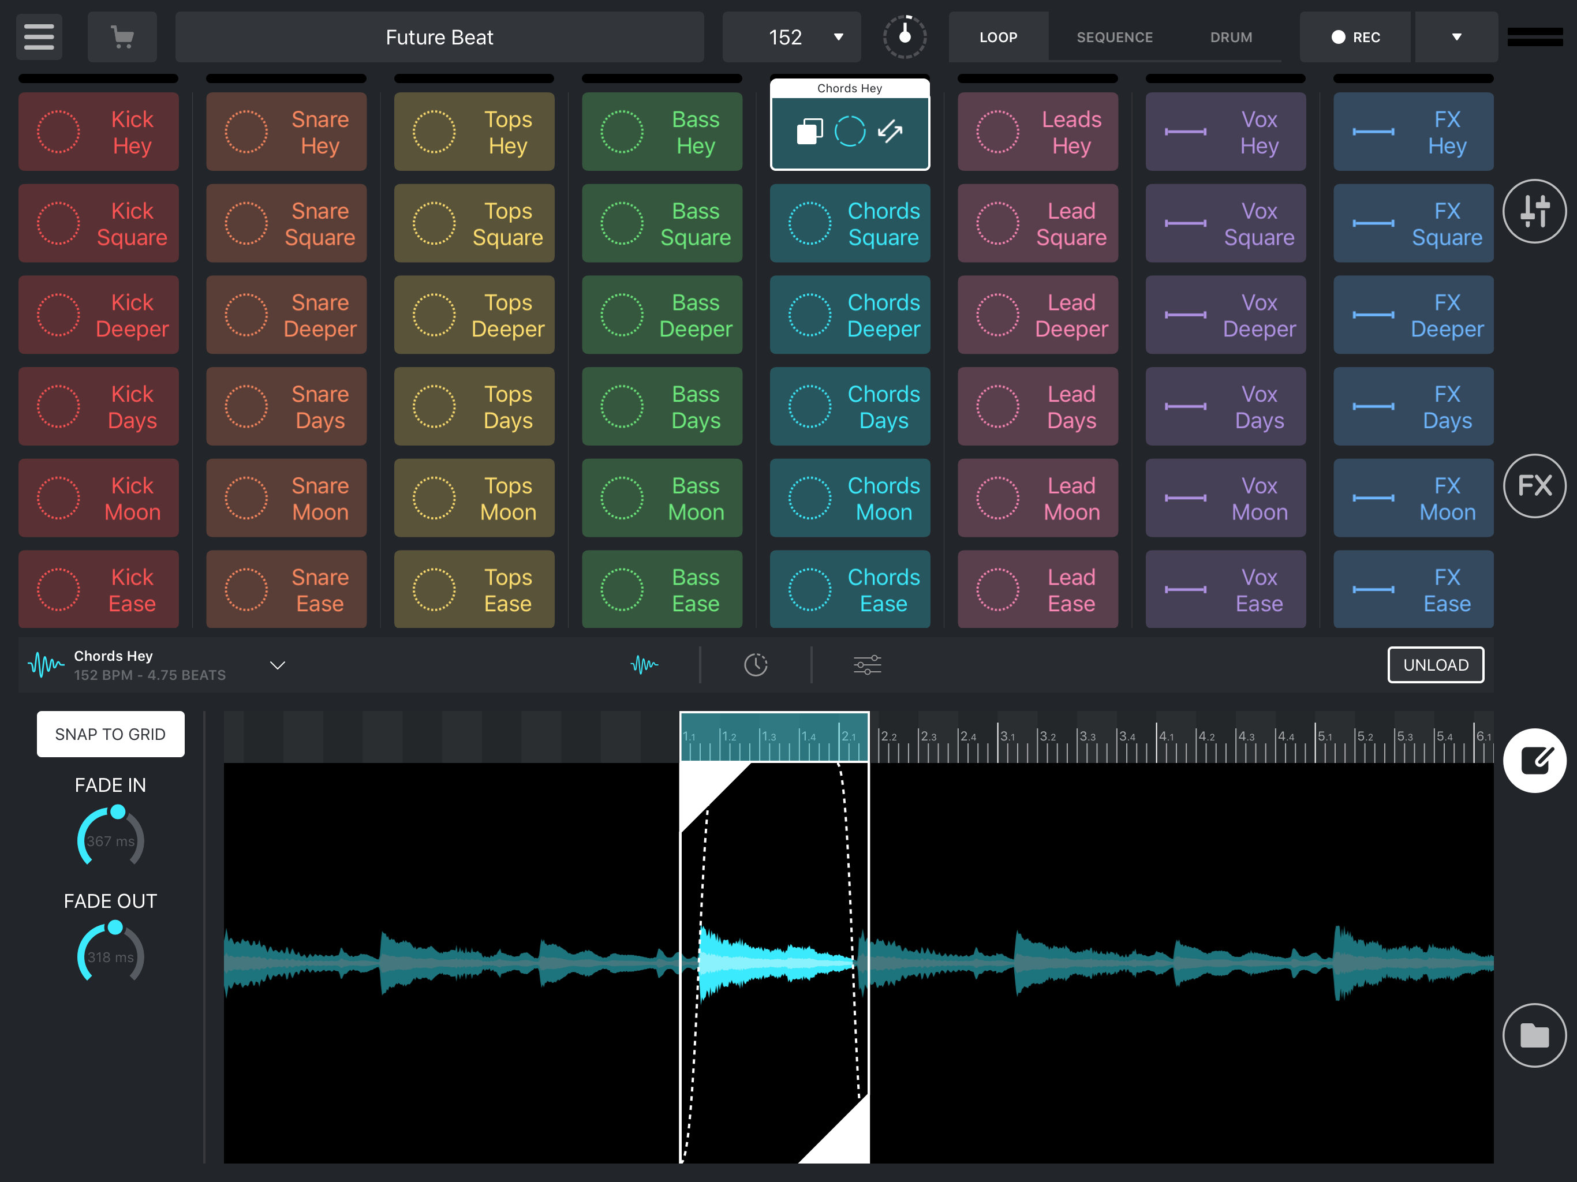Expand the Chords Hey sample chevron

pos(277,665)
